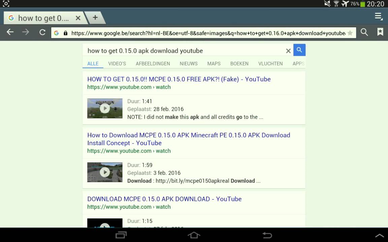Viewport: 388px width, 242px height.
Task: Go back using the browser back arrow
Action: click(10, 32)
